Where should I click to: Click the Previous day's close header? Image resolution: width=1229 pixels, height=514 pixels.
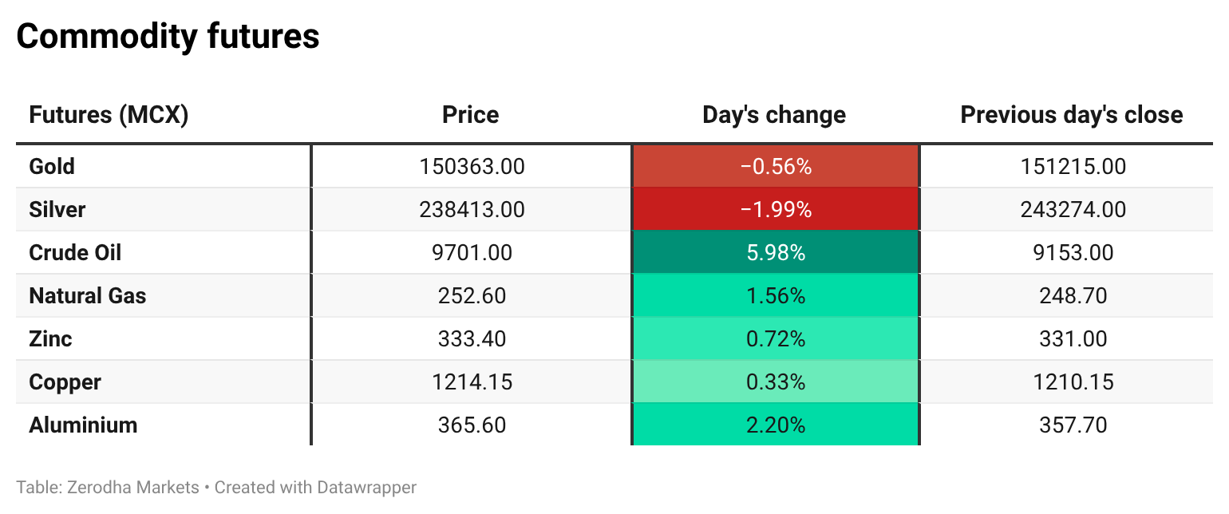pyautogui.click(x=1071, y=115)
